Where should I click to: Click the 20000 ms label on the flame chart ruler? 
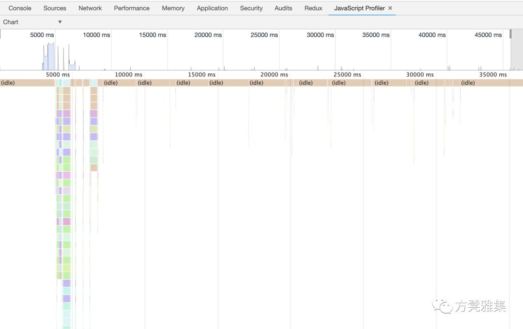[274, 75]
